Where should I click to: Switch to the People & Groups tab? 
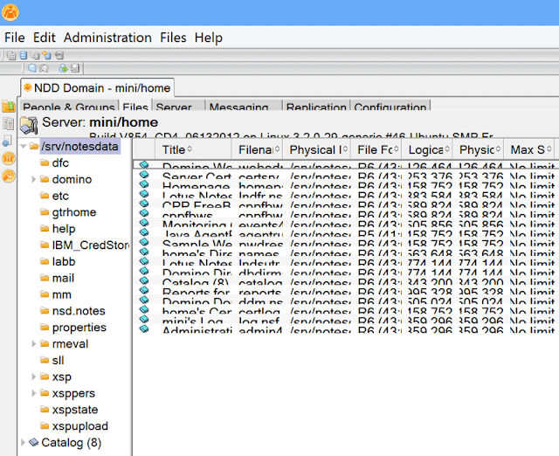coord(69,106)
